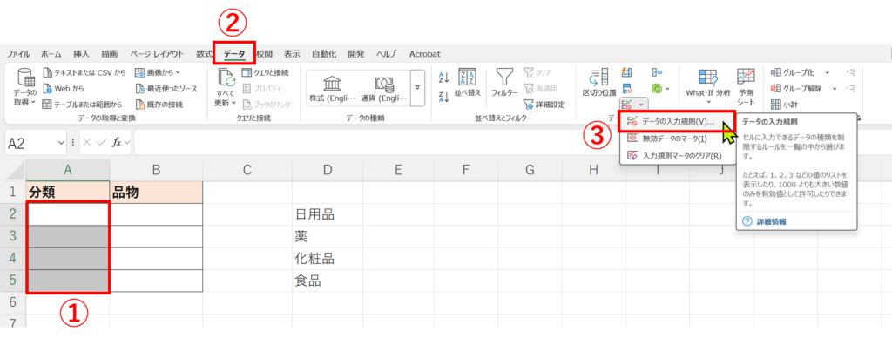The height and width of the screenshot is (352, 892).
Task: Select the Stocks (株式) data type
Action: pyautogui.click(x=332, y=87)
